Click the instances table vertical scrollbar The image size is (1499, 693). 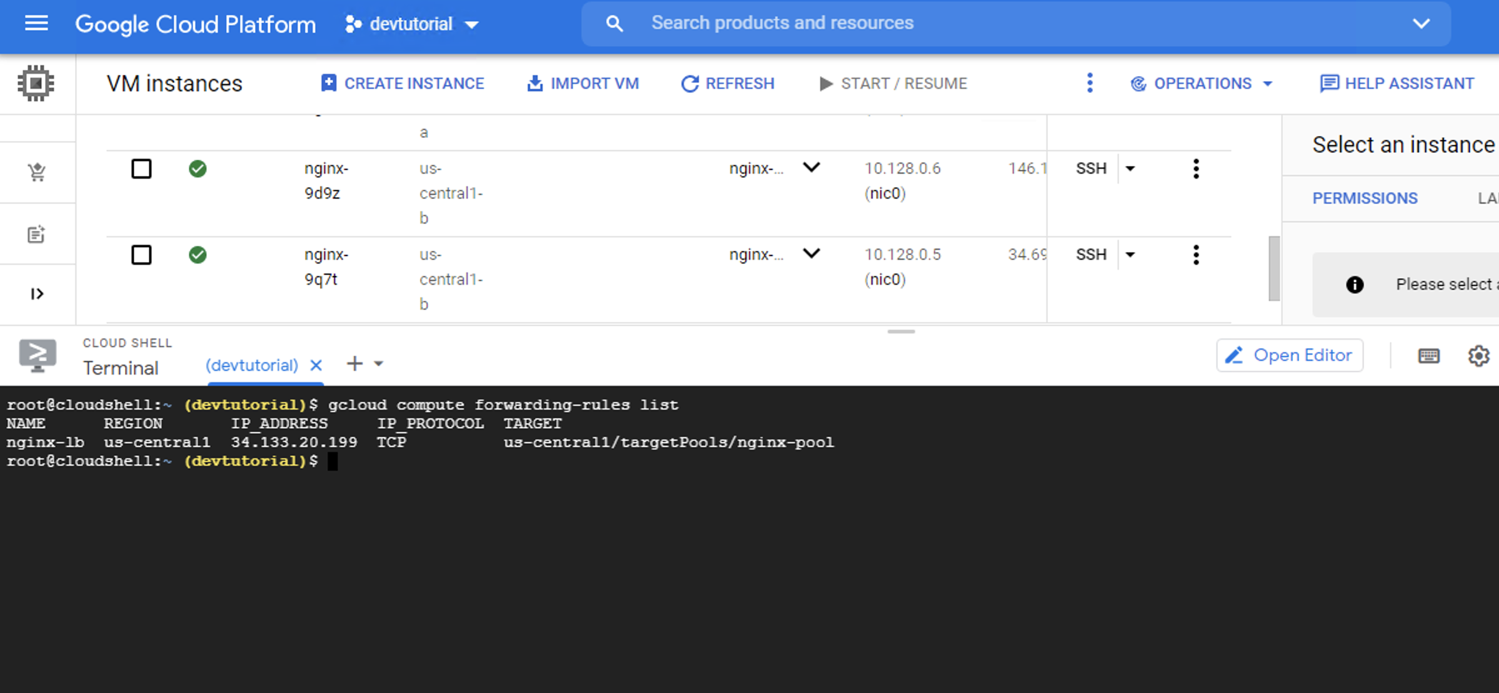(1274, 268)
